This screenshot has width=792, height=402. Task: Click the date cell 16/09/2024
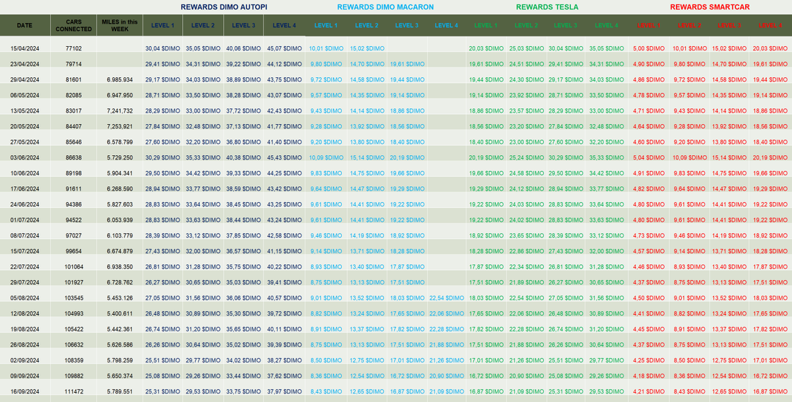tap(25, 391)
